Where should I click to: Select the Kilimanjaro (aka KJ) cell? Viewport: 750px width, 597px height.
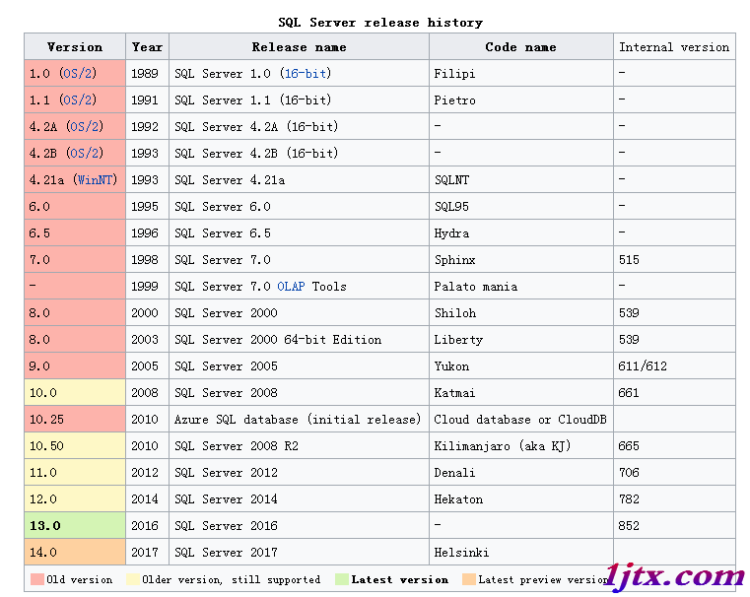point(521,446)
